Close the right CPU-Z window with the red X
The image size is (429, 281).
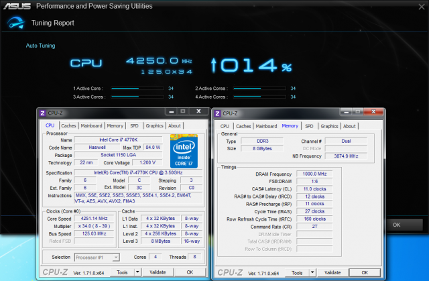click(373, 111)
